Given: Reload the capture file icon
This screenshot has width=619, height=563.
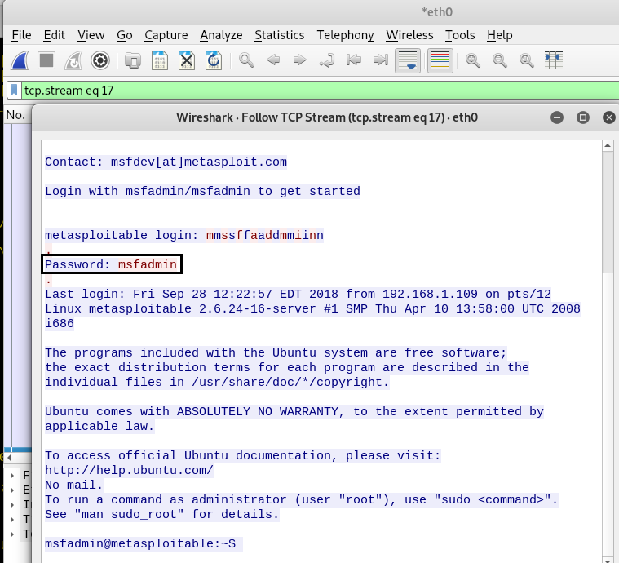Looking at the screenshot, I should point(214,61).
